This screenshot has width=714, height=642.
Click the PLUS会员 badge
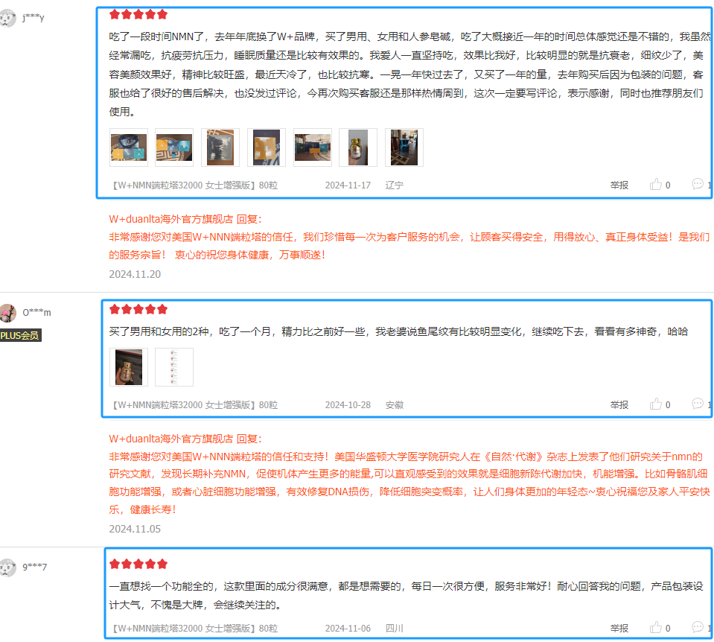click(21, 335)
